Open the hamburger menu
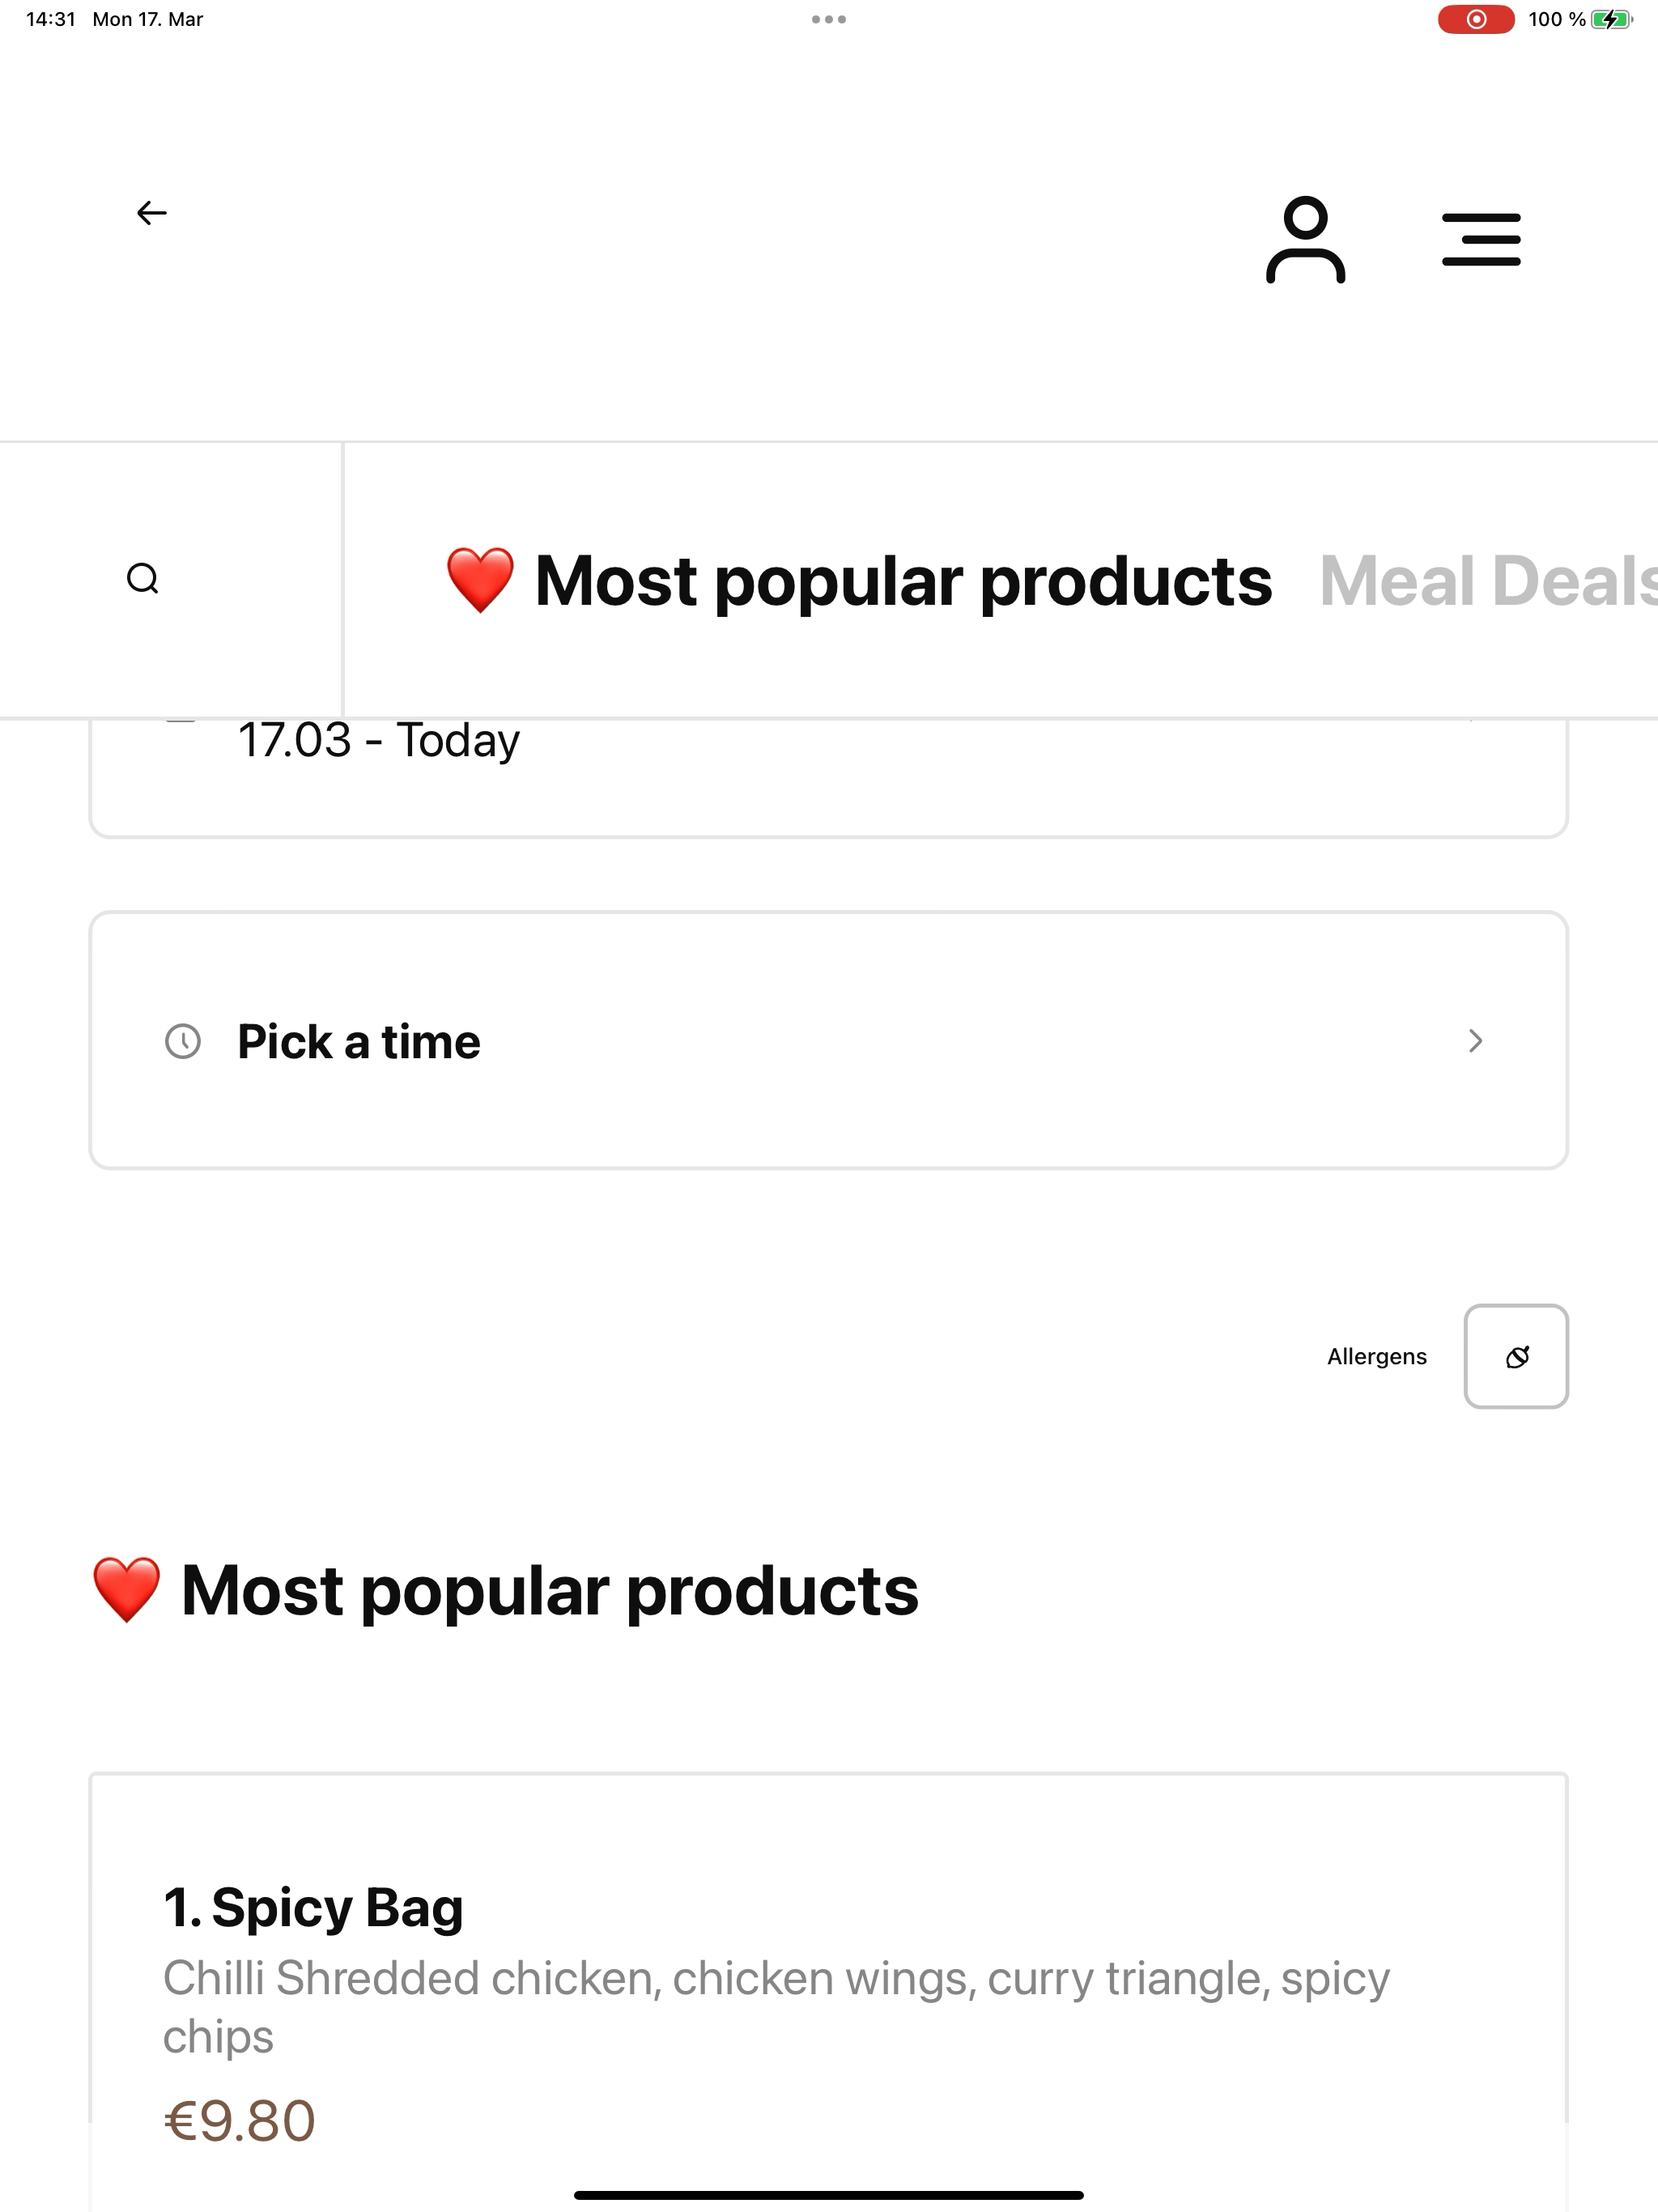1658x2212 pixels. [x=1481, y=240]
